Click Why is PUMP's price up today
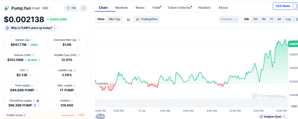The image size is (298, 119). 31,28
